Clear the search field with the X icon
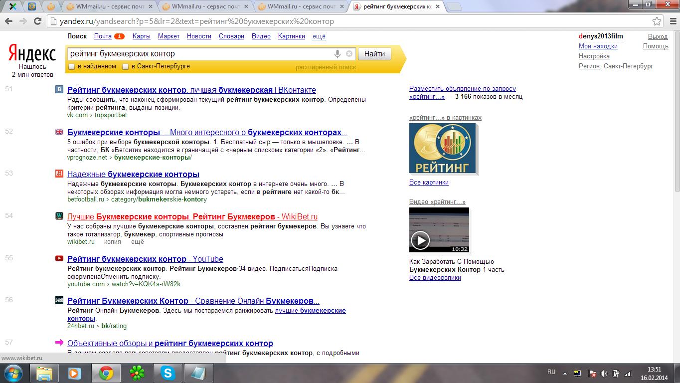The width and height of the screenshot is (680, 383). point(349,54)
